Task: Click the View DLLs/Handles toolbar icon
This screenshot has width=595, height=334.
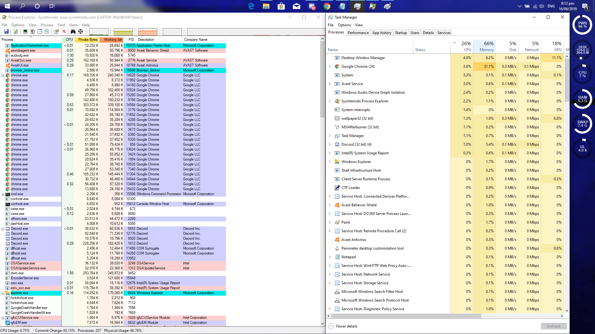Action: [x=47, y=32]
